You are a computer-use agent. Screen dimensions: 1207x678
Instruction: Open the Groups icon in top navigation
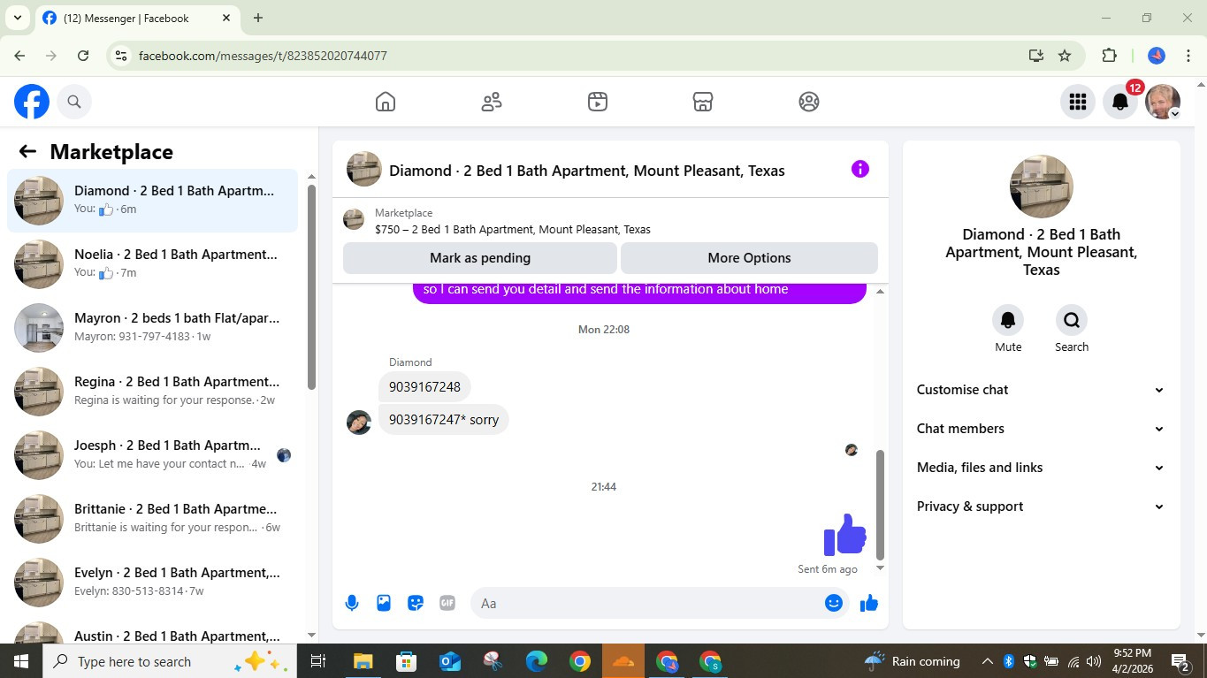(809, 102)
